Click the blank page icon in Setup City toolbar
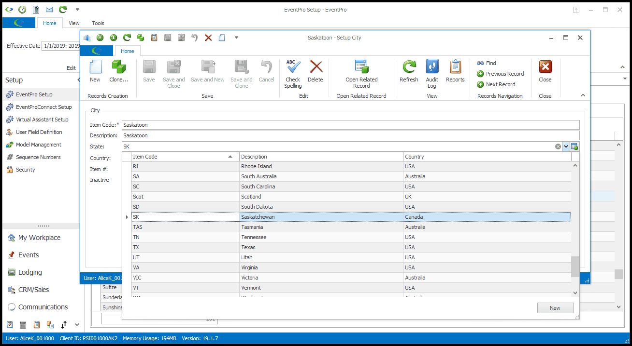The height and width of the screenshot is (346, 632). coord(222,38)
